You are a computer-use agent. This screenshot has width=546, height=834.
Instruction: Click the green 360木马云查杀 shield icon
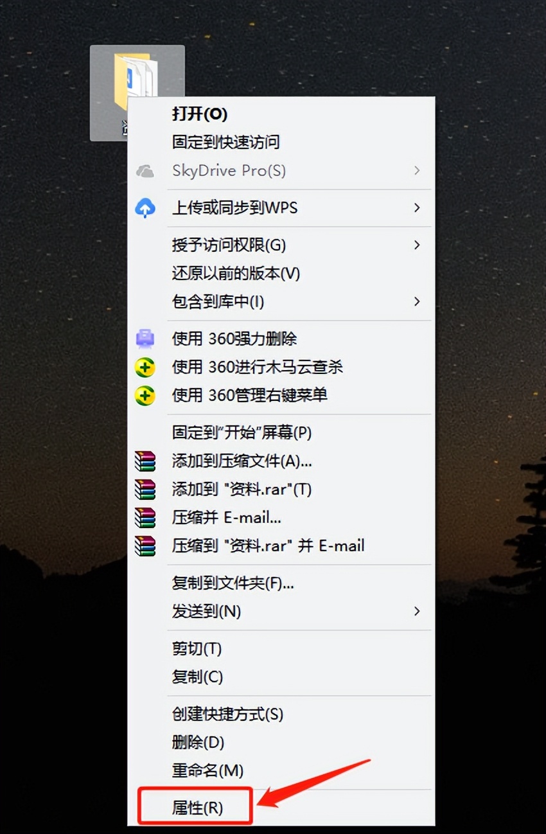[x=145, y=368]
